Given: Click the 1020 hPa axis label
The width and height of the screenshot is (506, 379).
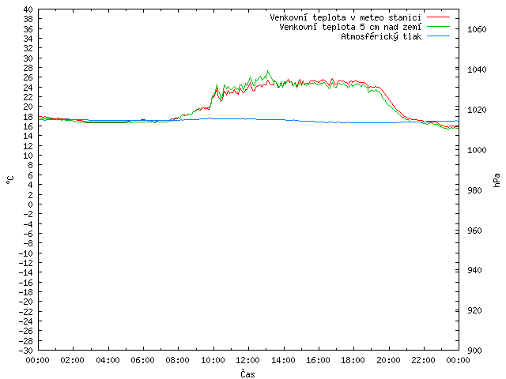Looking at the screenshot, I should click(x=477, y=111).
